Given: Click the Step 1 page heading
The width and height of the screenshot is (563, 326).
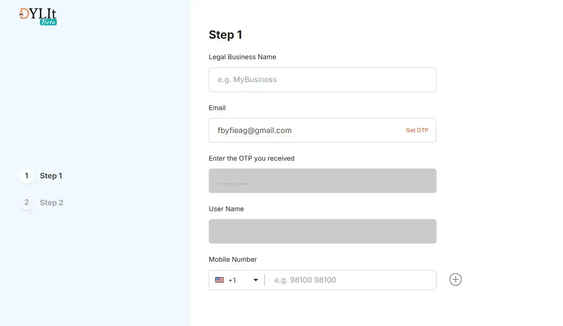Looking at the screenshot, I should 225,35.
